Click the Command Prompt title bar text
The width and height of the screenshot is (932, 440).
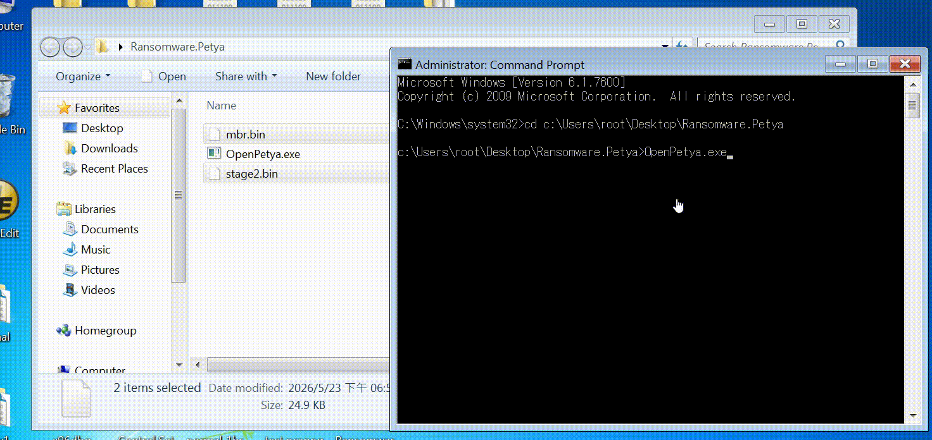(500, 64)
